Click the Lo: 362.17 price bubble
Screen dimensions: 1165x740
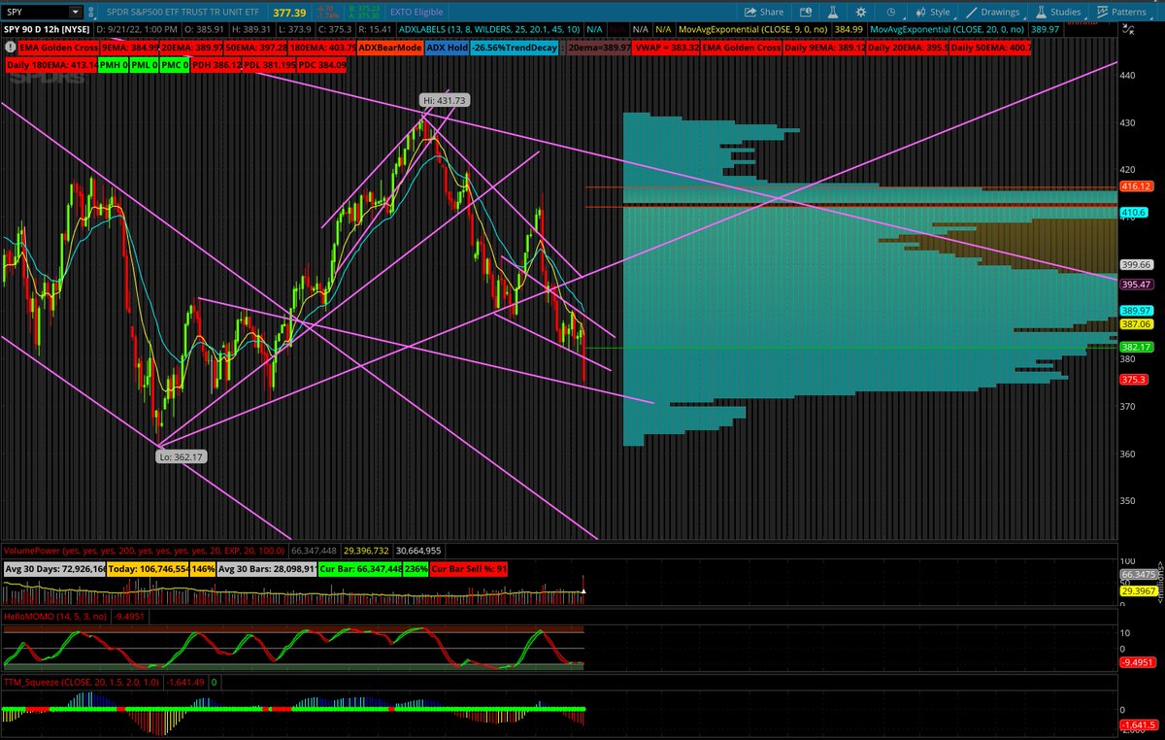183,455
